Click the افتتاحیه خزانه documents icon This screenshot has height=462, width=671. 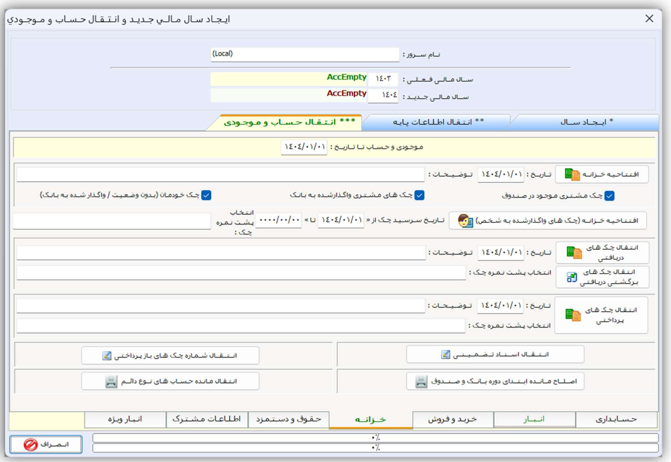pos(572,174)
